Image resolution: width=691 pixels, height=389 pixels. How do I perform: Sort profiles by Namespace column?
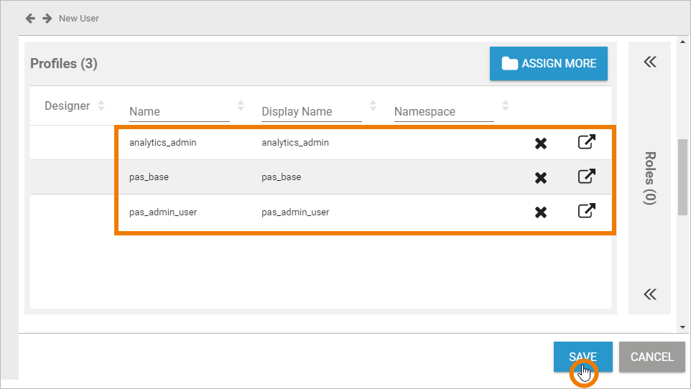coord(505,106)
